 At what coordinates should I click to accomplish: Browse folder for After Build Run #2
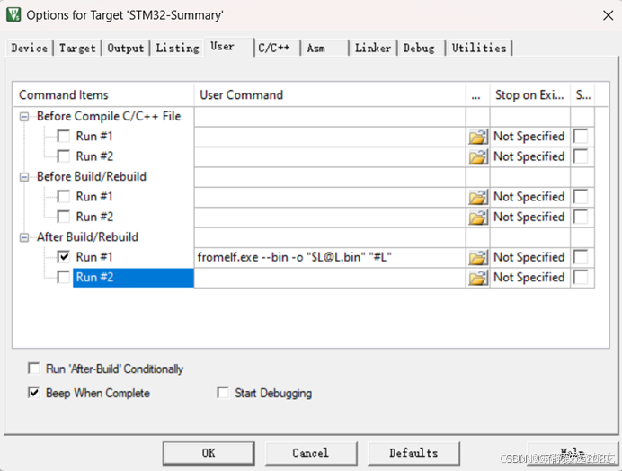click(478, 278)
